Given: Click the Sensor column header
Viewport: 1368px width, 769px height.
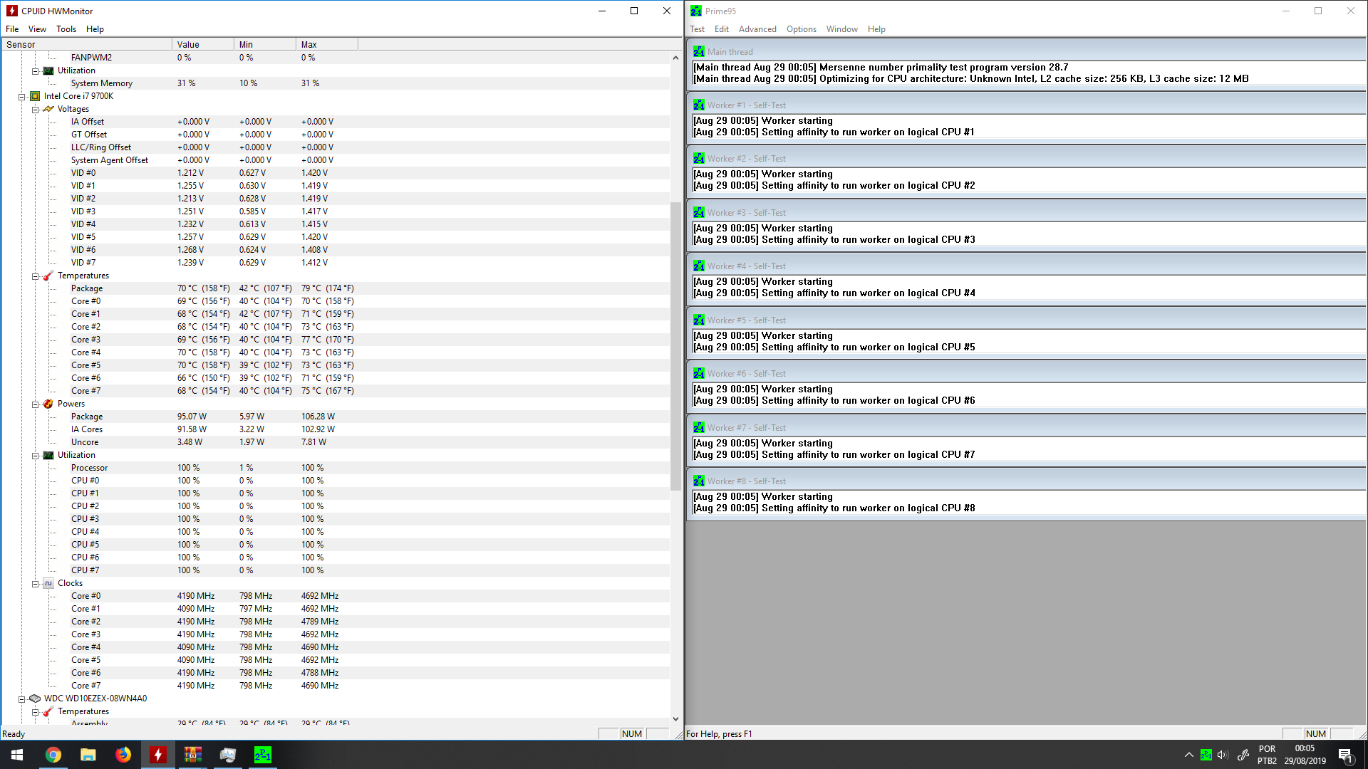Looking at the screenshot, I should tap(86, 44).
